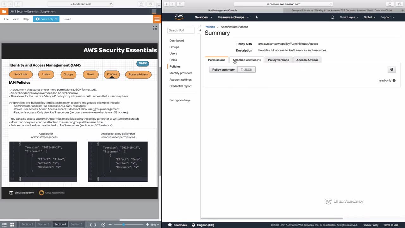Go back in the AWS Safari window
Viewport: 405px width, 228px height.
pyautogui.click(x=167, y=4)
